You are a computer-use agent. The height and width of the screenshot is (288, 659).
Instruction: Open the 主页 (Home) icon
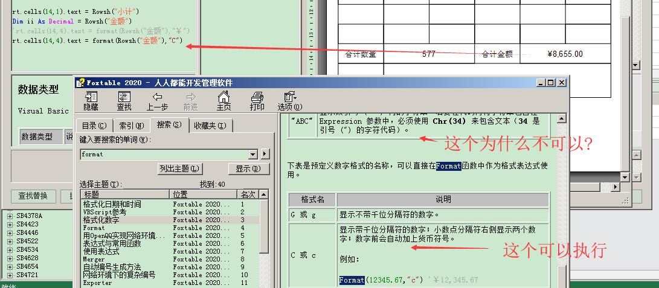point(223,101)
